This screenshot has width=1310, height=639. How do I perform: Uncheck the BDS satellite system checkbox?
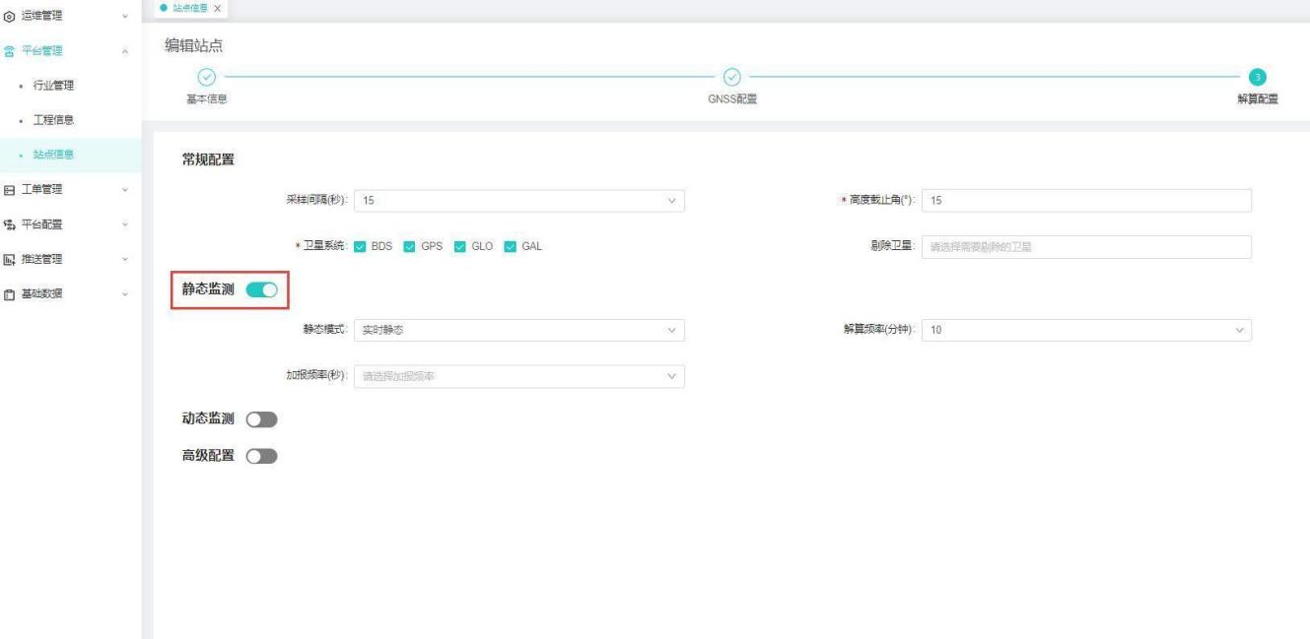pos(361,246)
